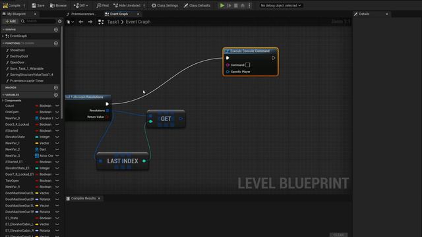Toggle visibility eye for TwoOpen variable
The width and height of the screenshot is (422, 237).
pos(57,180)
